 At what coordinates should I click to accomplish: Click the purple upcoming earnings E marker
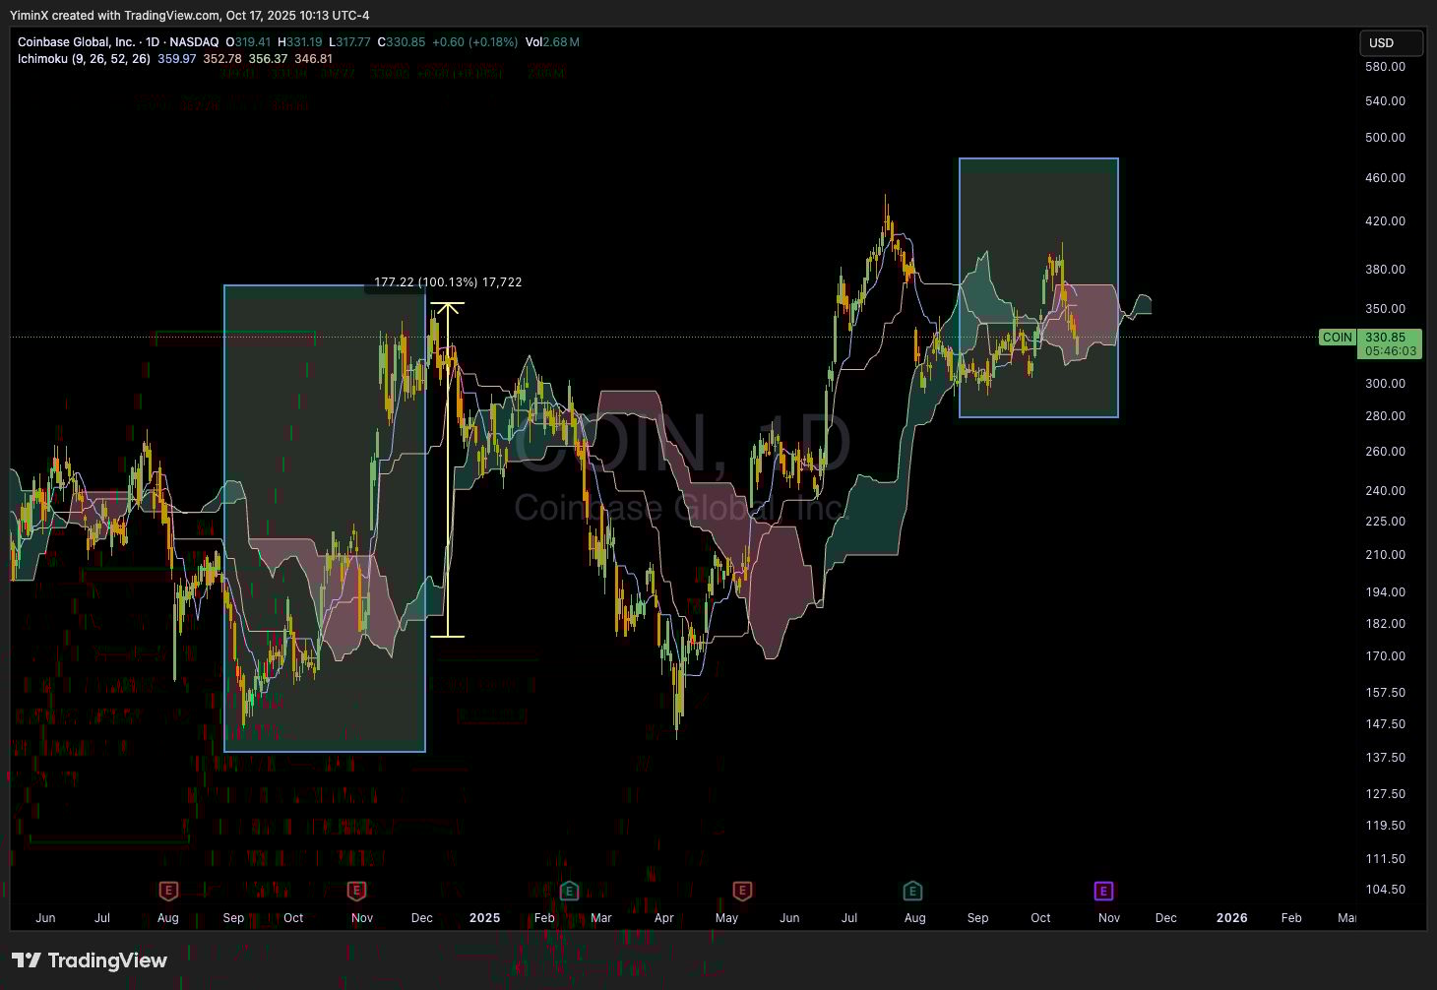(x=1103, y=891)
